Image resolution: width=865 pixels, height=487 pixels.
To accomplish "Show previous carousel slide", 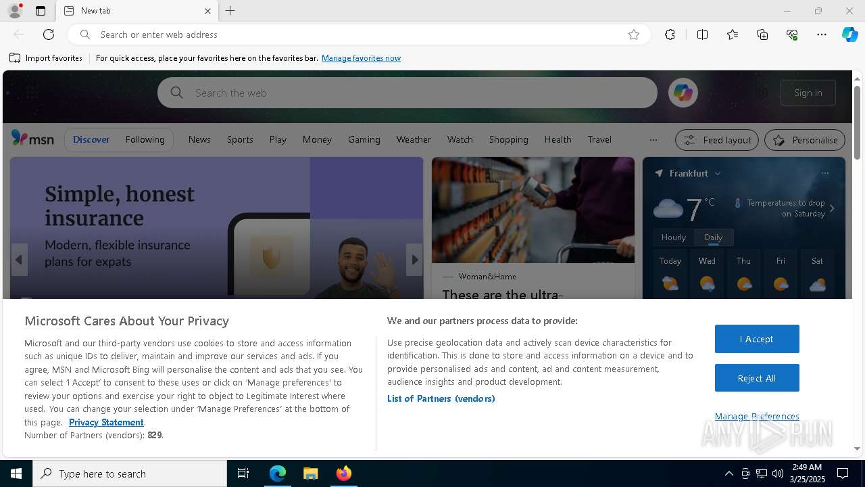I will click(19, 260).
